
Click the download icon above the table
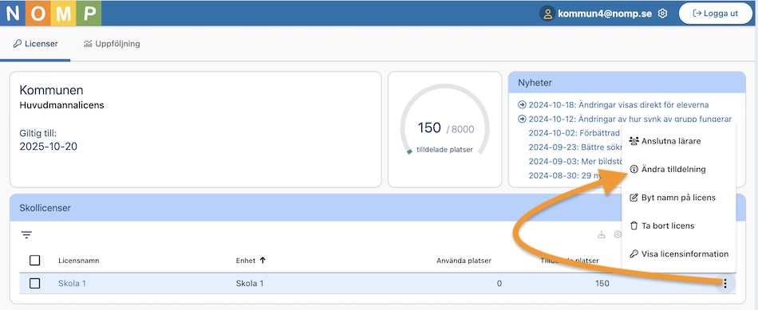tap(602, 234)
